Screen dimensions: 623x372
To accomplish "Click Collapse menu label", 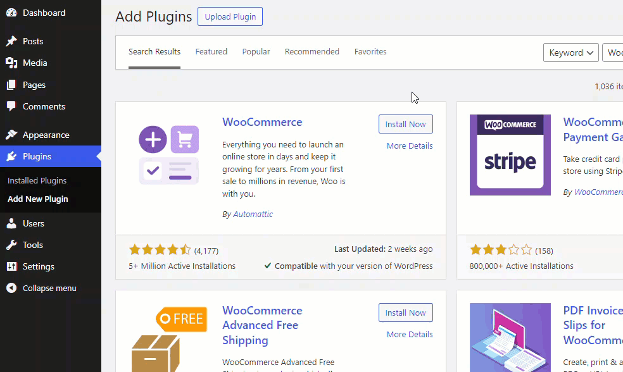I will tap(49, 288).
